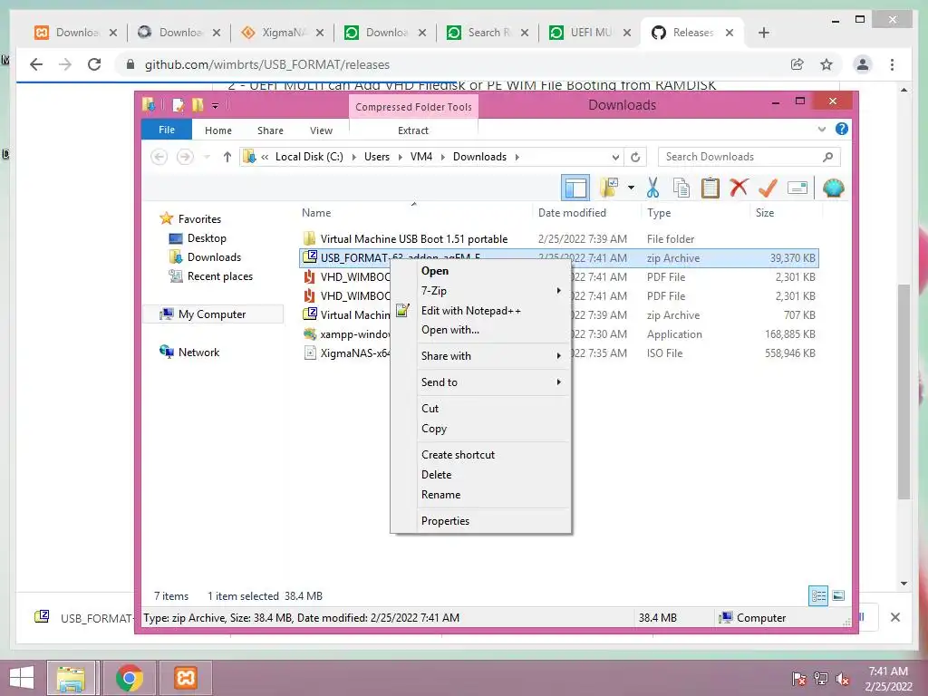Screen dimensions: 928x696
Task: Expand the ribbon using the chevron
Action: (821, 129)
